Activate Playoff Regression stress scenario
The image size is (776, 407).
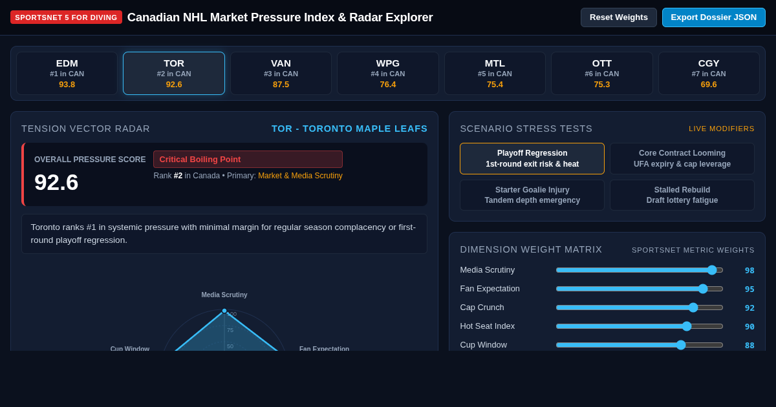tap(532, 159)
